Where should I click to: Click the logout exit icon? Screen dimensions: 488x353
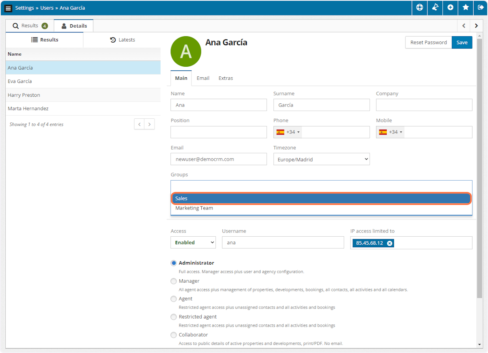[481, 8]
